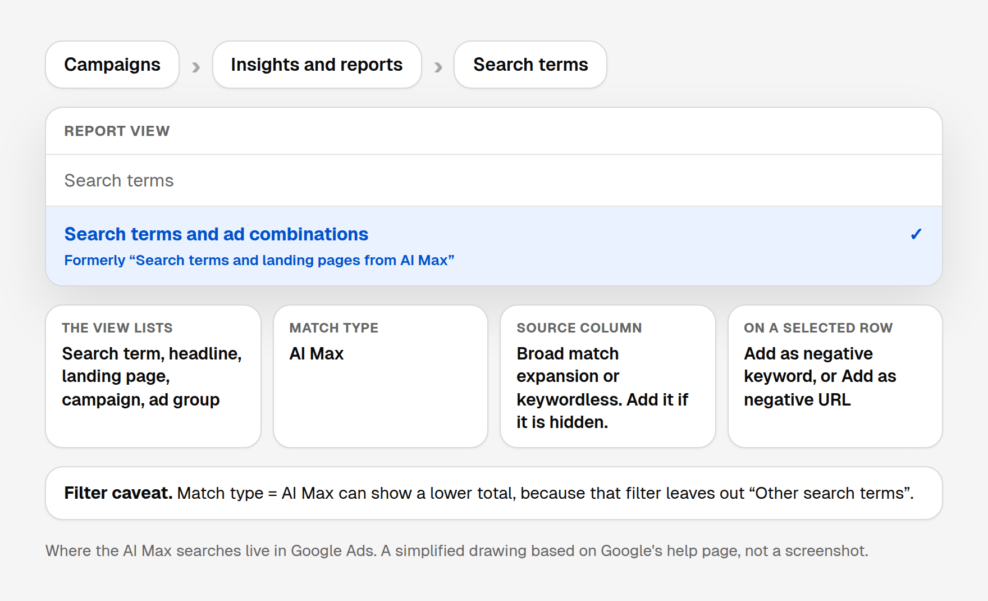Viewport: 988px width, 601px height.
Task: Click the chevron after Campaigns
Action: coord(196,67)
